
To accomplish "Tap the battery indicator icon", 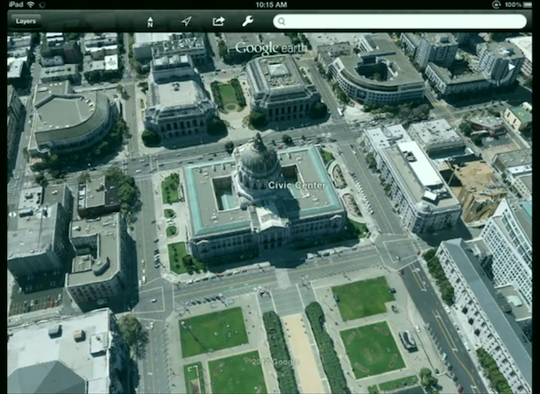I will point(530,4).
